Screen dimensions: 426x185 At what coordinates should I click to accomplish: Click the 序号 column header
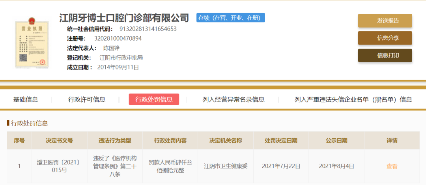click(19, 140)
